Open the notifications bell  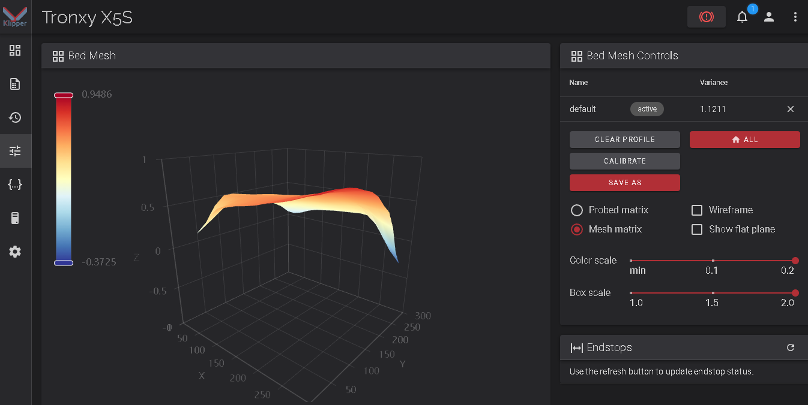coord(743,17)
